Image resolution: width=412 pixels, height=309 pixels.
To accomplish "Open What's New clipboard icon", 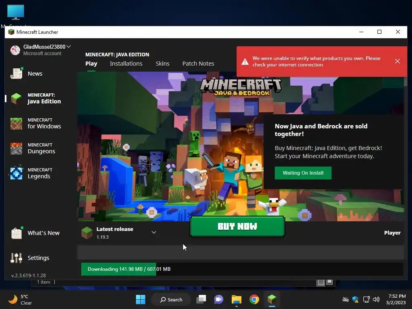I will click(16, 233).
